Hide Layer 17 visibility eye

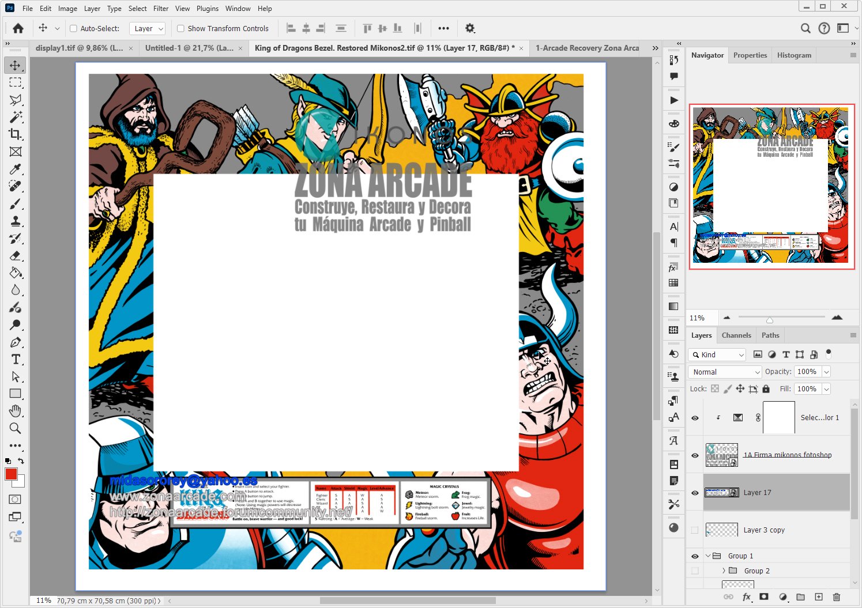coord(695,493)
